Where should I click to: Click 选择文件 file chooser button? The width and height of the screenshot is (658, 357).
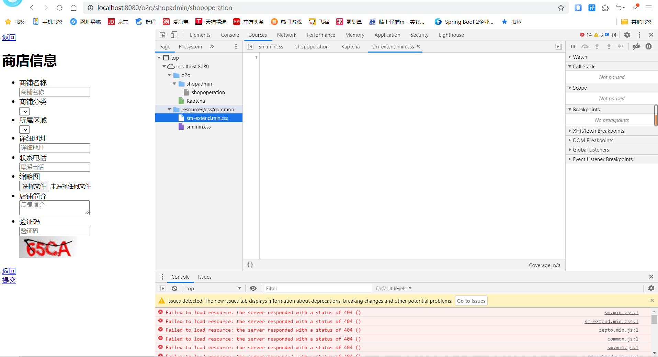tap(34, 186)
